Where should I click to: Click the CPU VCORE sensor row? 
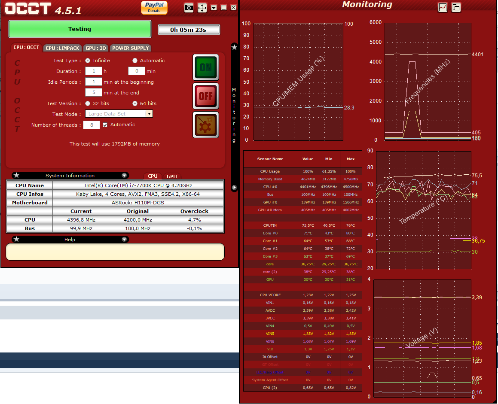click(x=302, y=295)
